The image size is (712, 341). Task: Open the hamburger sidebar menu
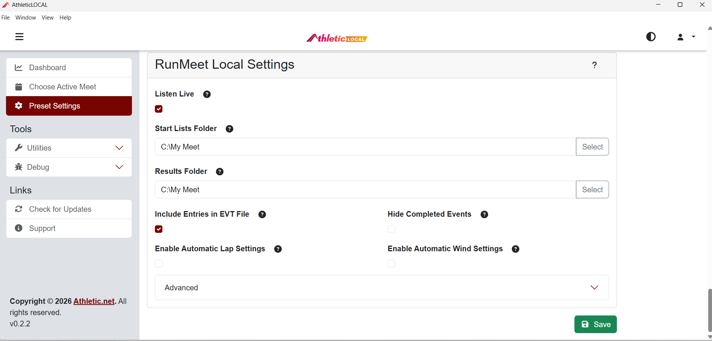coord(19,37)
